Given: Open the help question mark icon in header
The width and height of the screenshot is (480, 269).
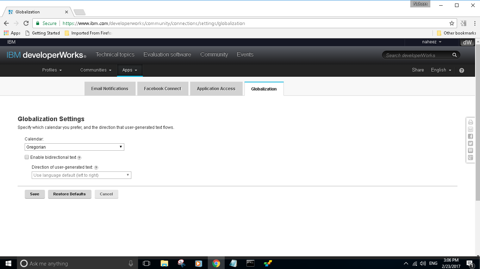Looking at the screenshot, I should click(x=462, y=70).
